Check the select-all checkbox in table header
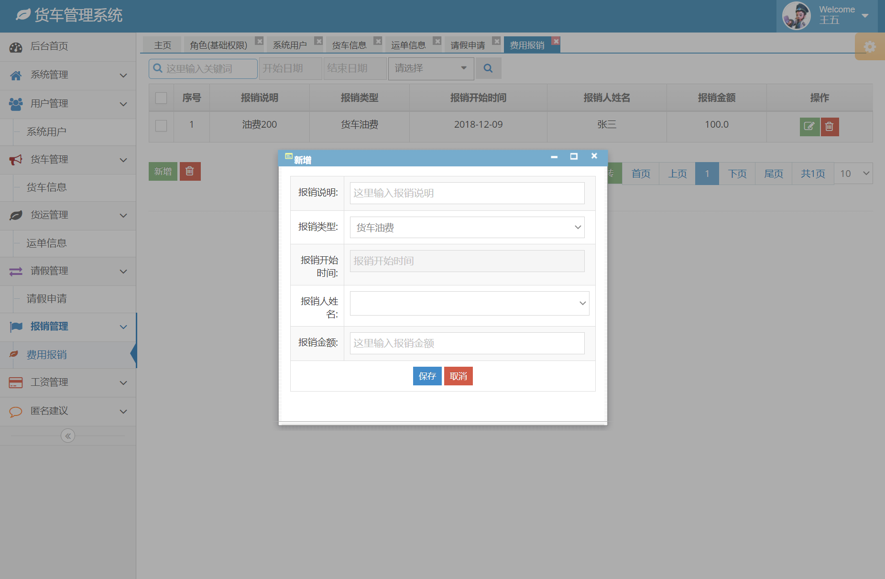This screenshot has width=885, height=579. tap(161, 97)
